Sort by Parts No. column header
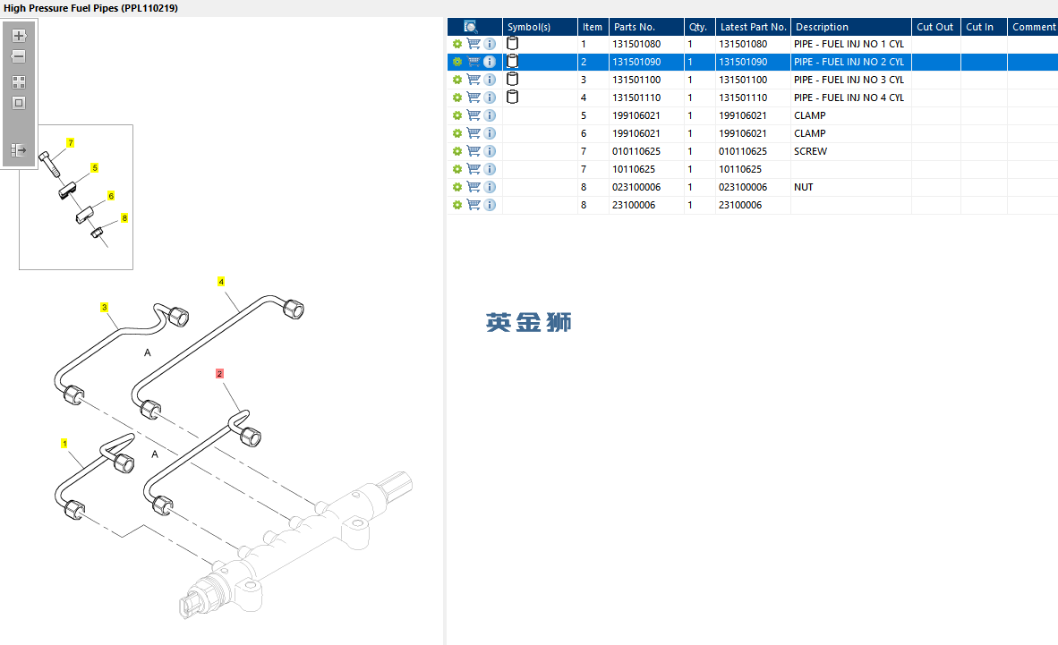 click(635, 27)
